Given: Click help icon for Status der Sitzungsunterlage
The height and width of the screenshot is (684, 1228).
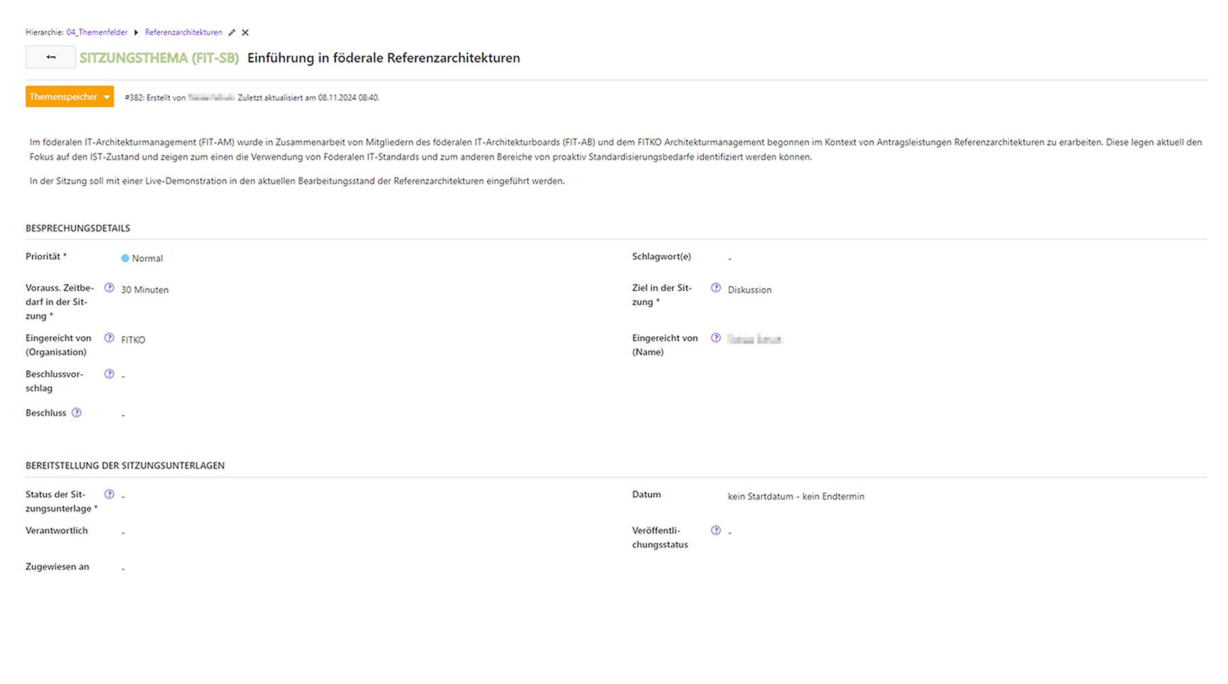Looking at the screenshot, I should click(x=109, y=495).
